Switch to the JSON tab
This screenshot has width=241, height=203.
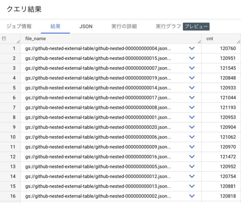pos(86,26)
